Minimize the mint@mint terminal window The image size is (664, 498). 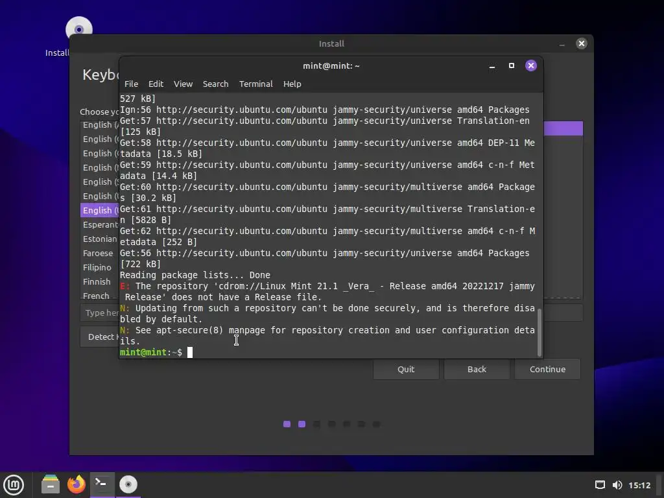[x=492, y=66]
